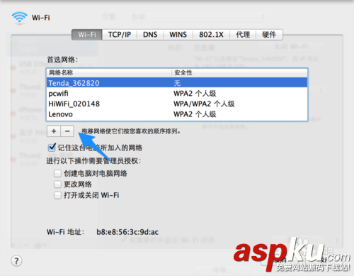
Task: Click WPA/WPA2 个人级 security cell
Action: (204, 104)
